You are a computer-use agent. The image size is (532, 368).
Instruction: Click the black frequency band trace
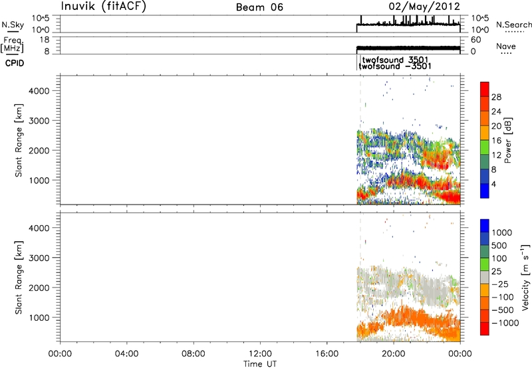tap(408, 48)
